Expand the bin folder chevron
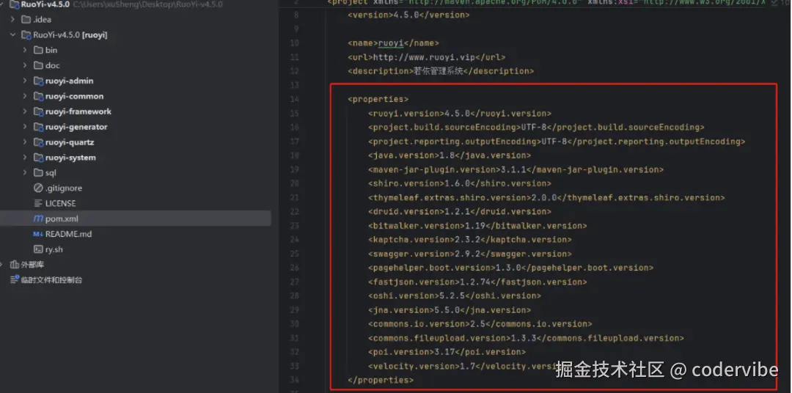Screen dimensions: 792x393 25,50
